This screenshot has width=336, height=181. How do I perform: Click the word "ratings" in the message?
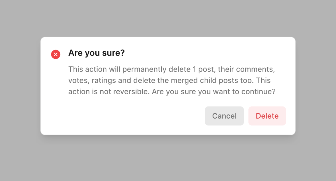[104, 81]
